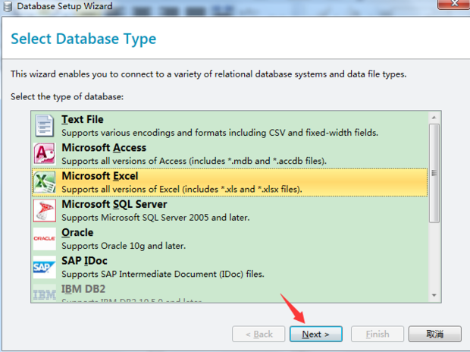Click 'Supports Microsoft SQL Server 2005 and later.' text
The width and height of the screenshot is (470, 352).
tap(155, 217)
